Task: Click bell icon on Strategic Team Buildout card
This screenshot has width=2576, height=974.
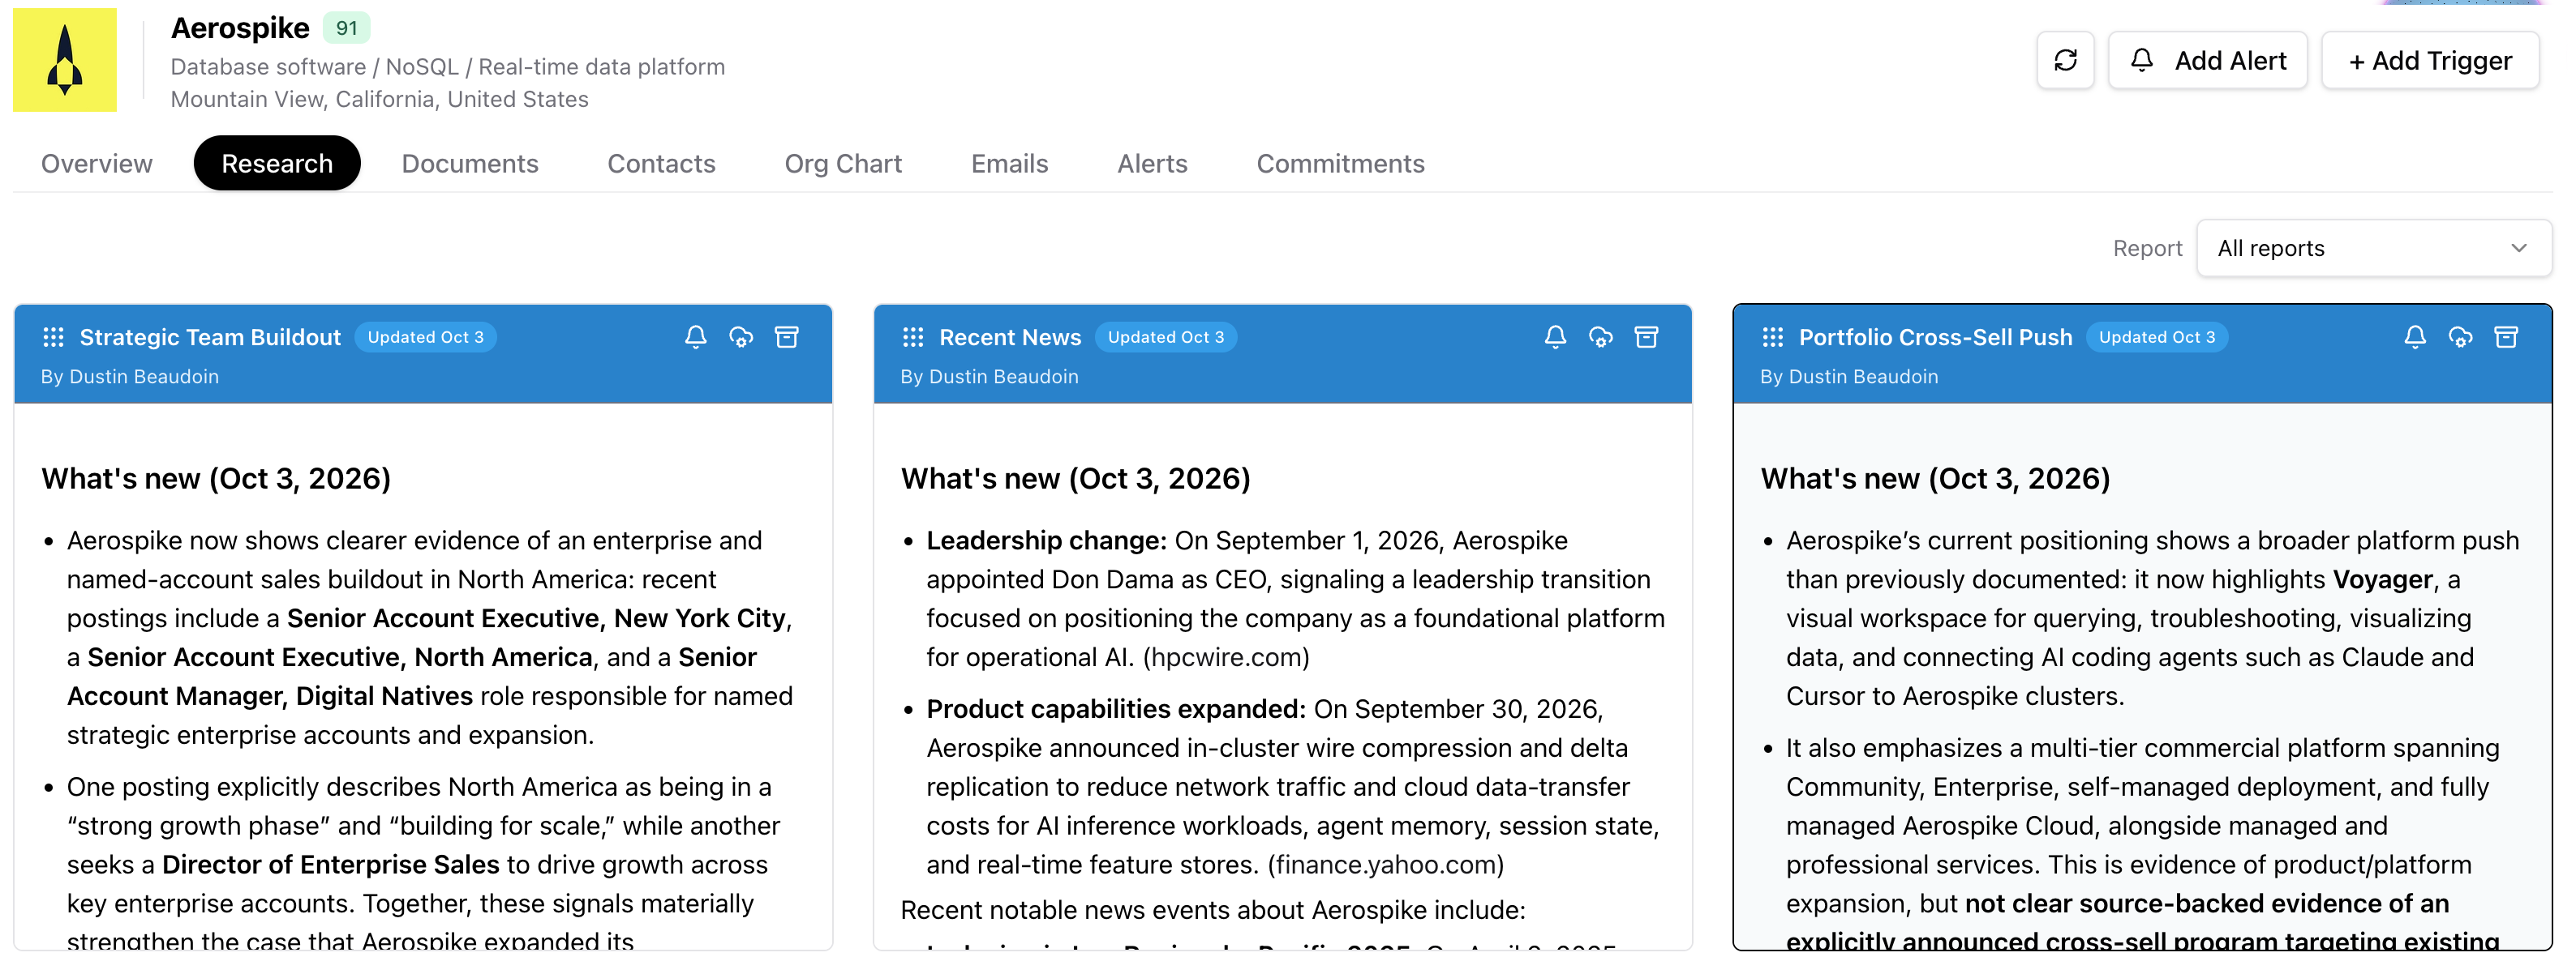Action: (x=696, y=336)
